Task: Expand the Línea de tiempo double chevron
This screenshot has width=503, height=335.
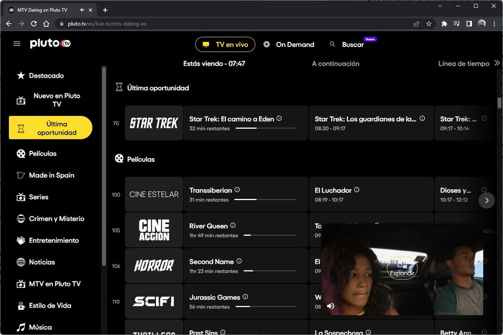Action: [x=498, y=63]
